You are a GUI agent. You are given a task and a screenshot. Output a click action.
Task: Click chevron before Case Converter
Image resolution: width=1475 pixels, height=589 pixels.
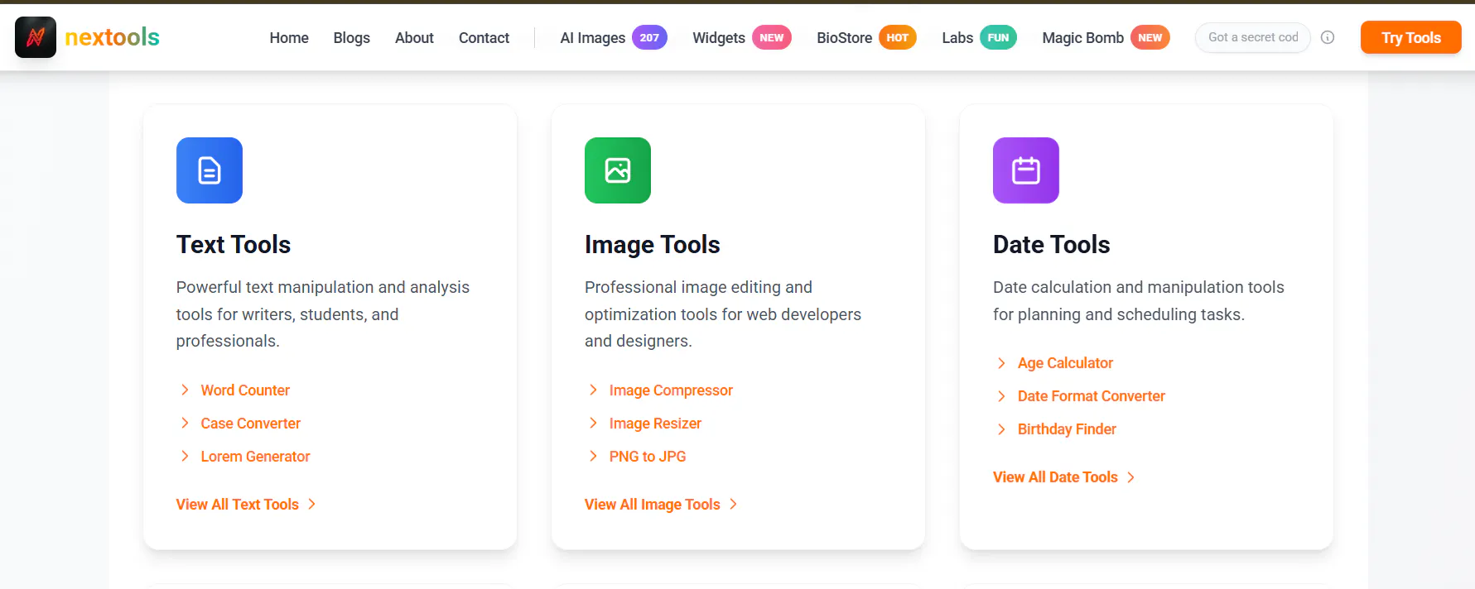185,423
